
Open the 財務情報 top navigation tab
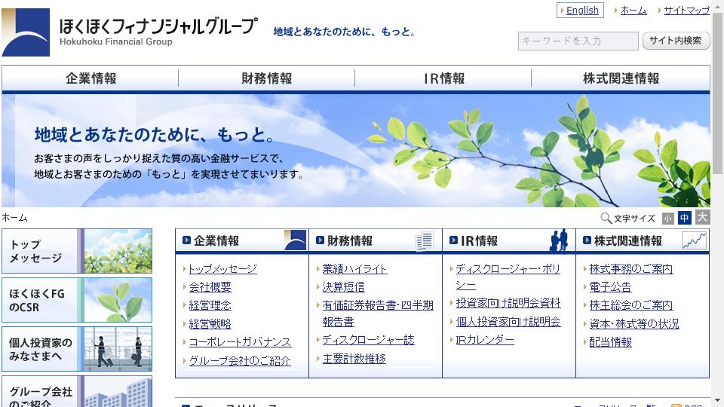(267, 78)
